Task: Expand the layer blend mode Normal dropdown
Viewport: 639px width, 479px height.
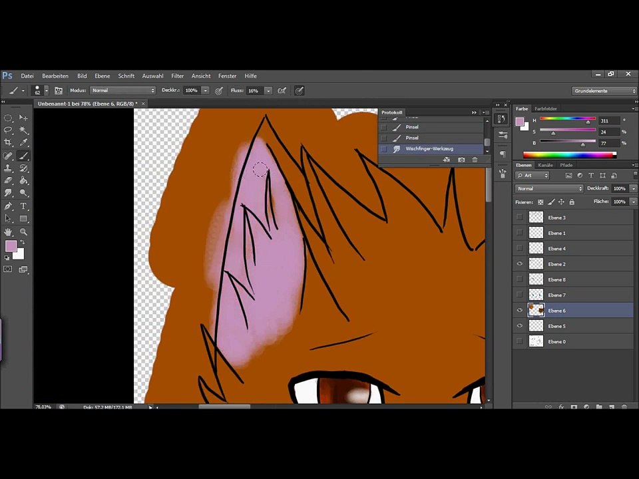Action: 549,188
